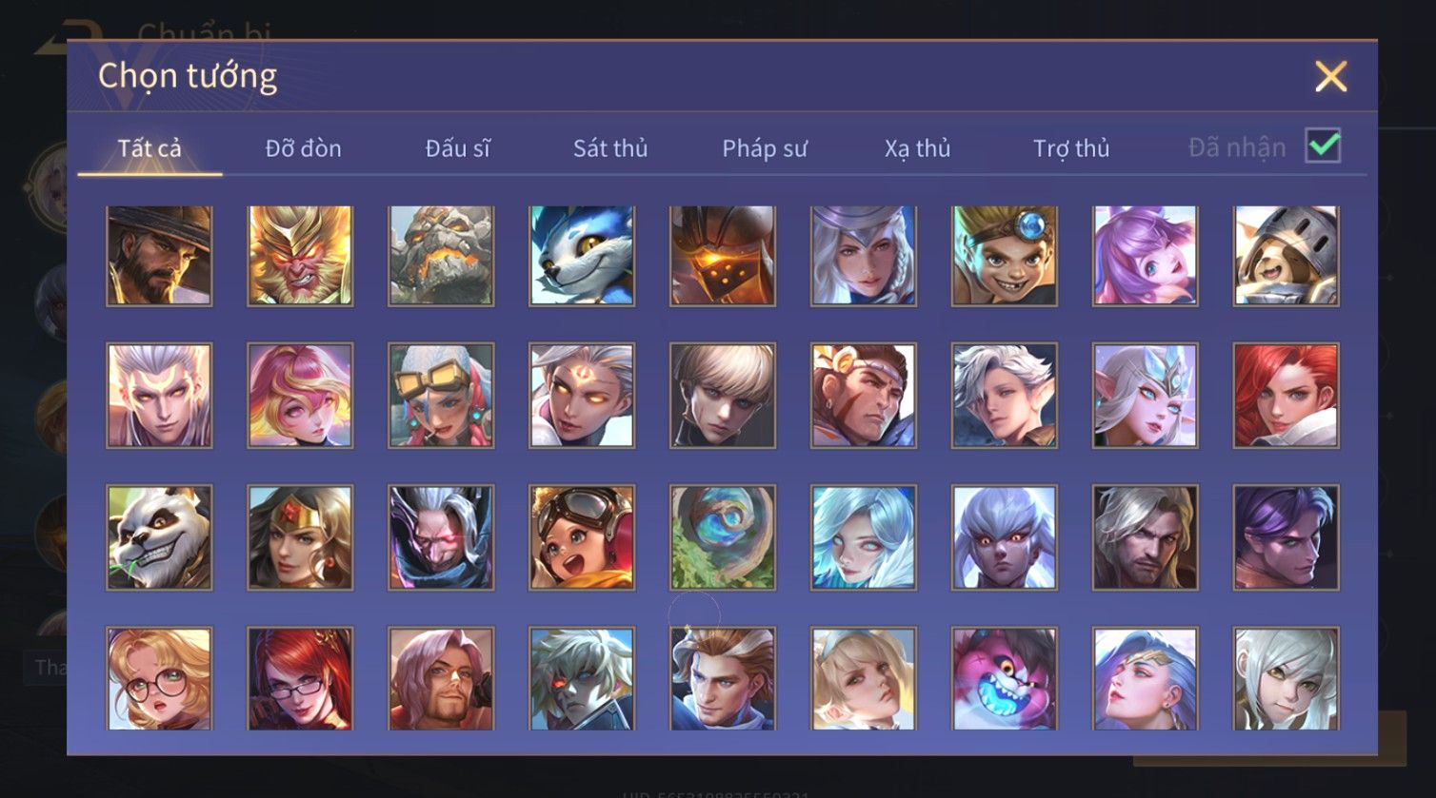
Task: Choose the panda hero portrait
Action: [159, 537]
